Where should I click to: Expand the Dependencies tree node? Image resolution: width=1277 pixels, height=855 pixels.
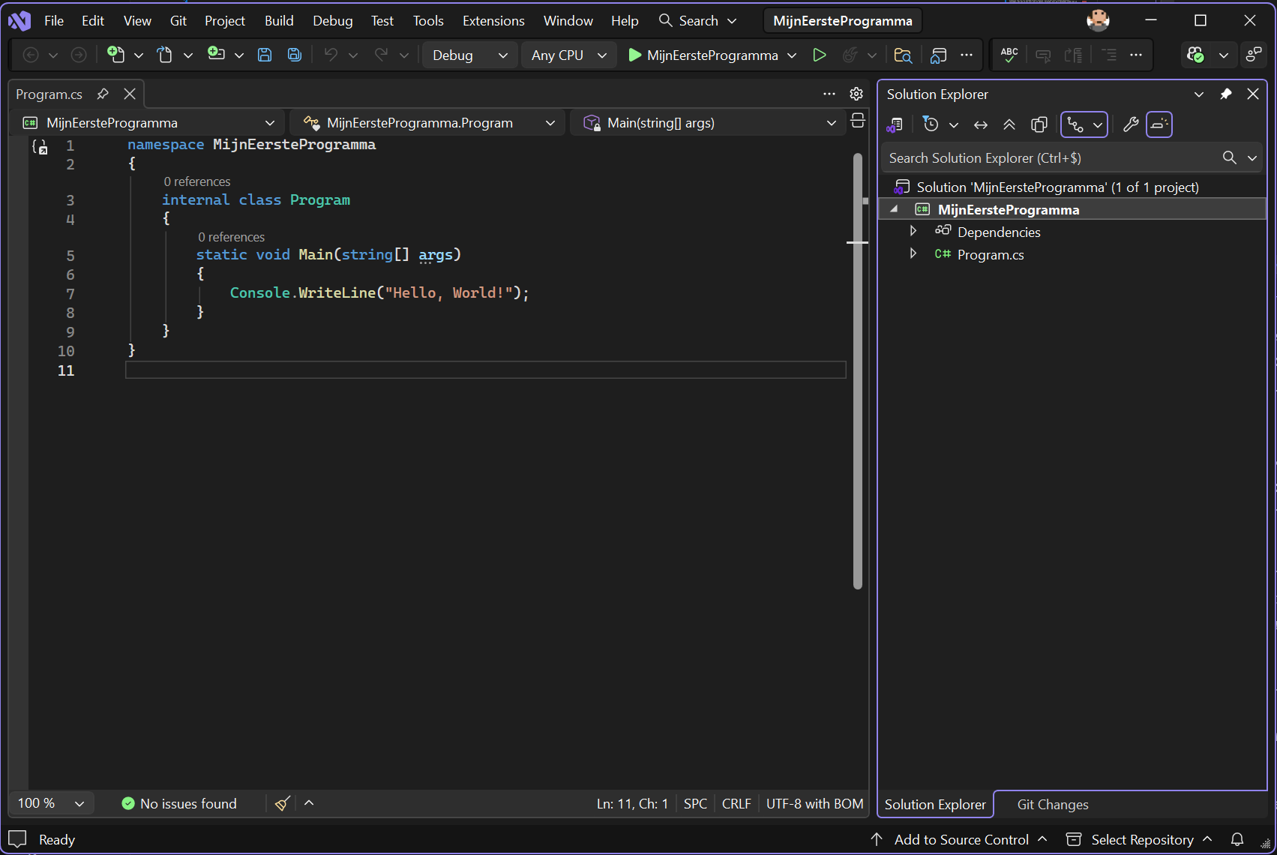click(913, 231)
